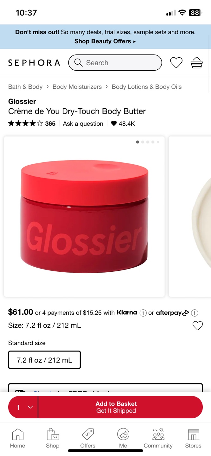Screen dimensions: 211x456
Task: Click the star rating with 365 reviews
Action: tap(32, 124)
